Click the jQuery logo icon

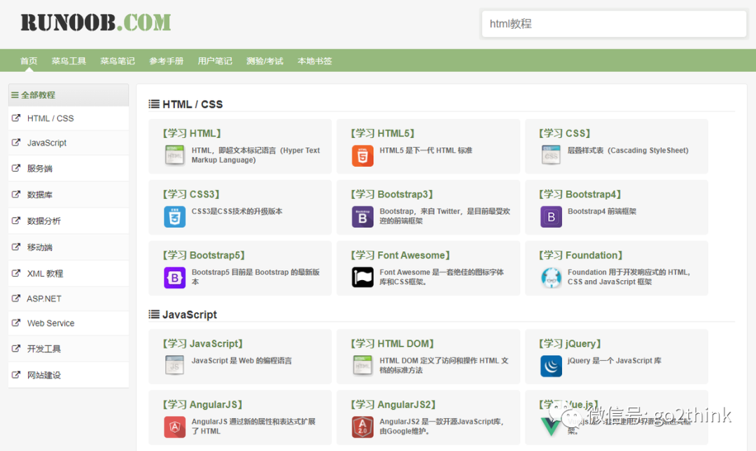(551, 366)
